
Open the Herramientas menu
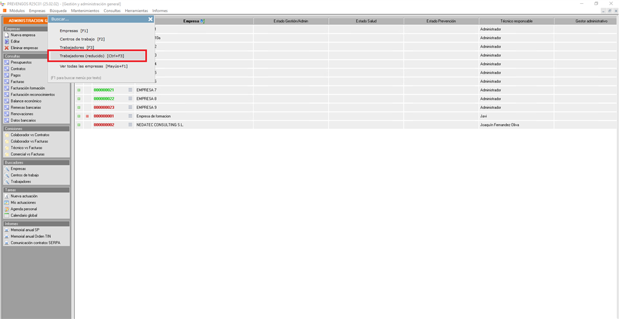click(136, 11)
